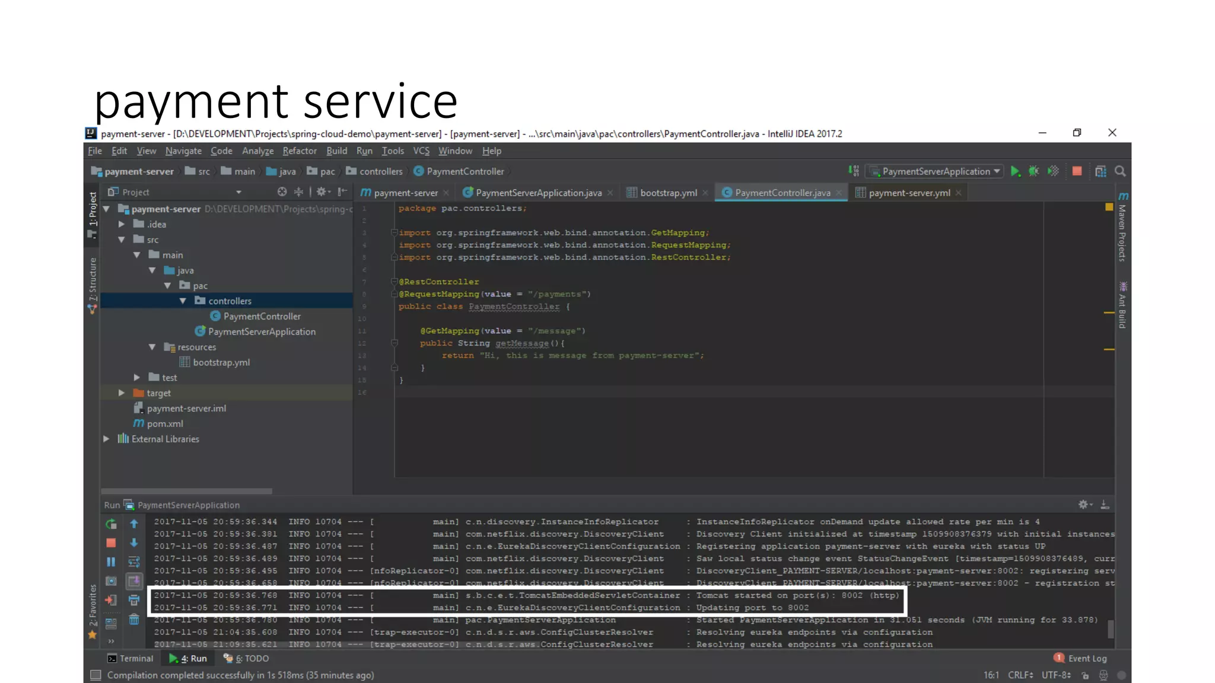Image resolution: width=1215 pixels, height=683 pixels.
Task: Click Search Everywhere magnifier icon
Action: 1120,171
